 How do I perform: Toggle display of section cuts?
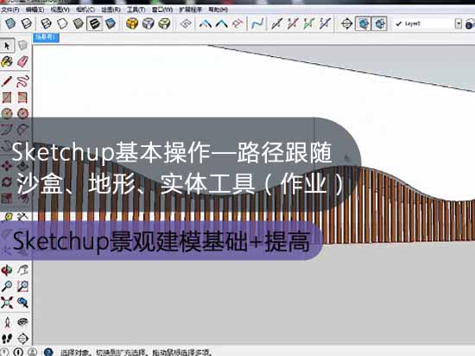point(380,23)
